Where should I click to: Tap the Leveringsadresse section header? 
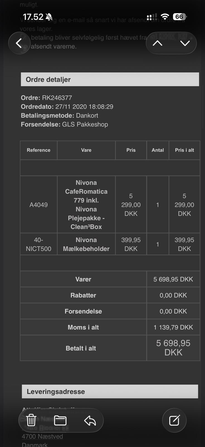(110, 391)
